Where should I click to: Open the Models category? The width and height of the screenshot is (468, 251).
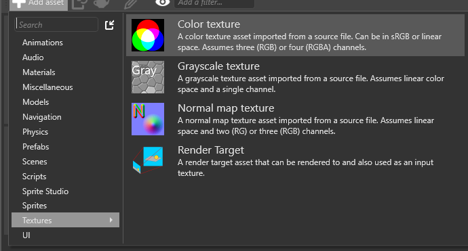click(35, 102)
